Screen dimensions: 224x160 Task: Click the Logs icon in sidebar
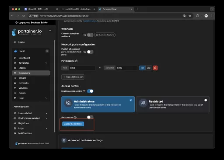[15, 128]
